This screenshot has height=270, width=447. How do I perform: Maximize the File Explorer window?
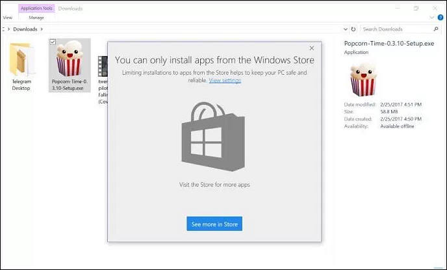416,8
